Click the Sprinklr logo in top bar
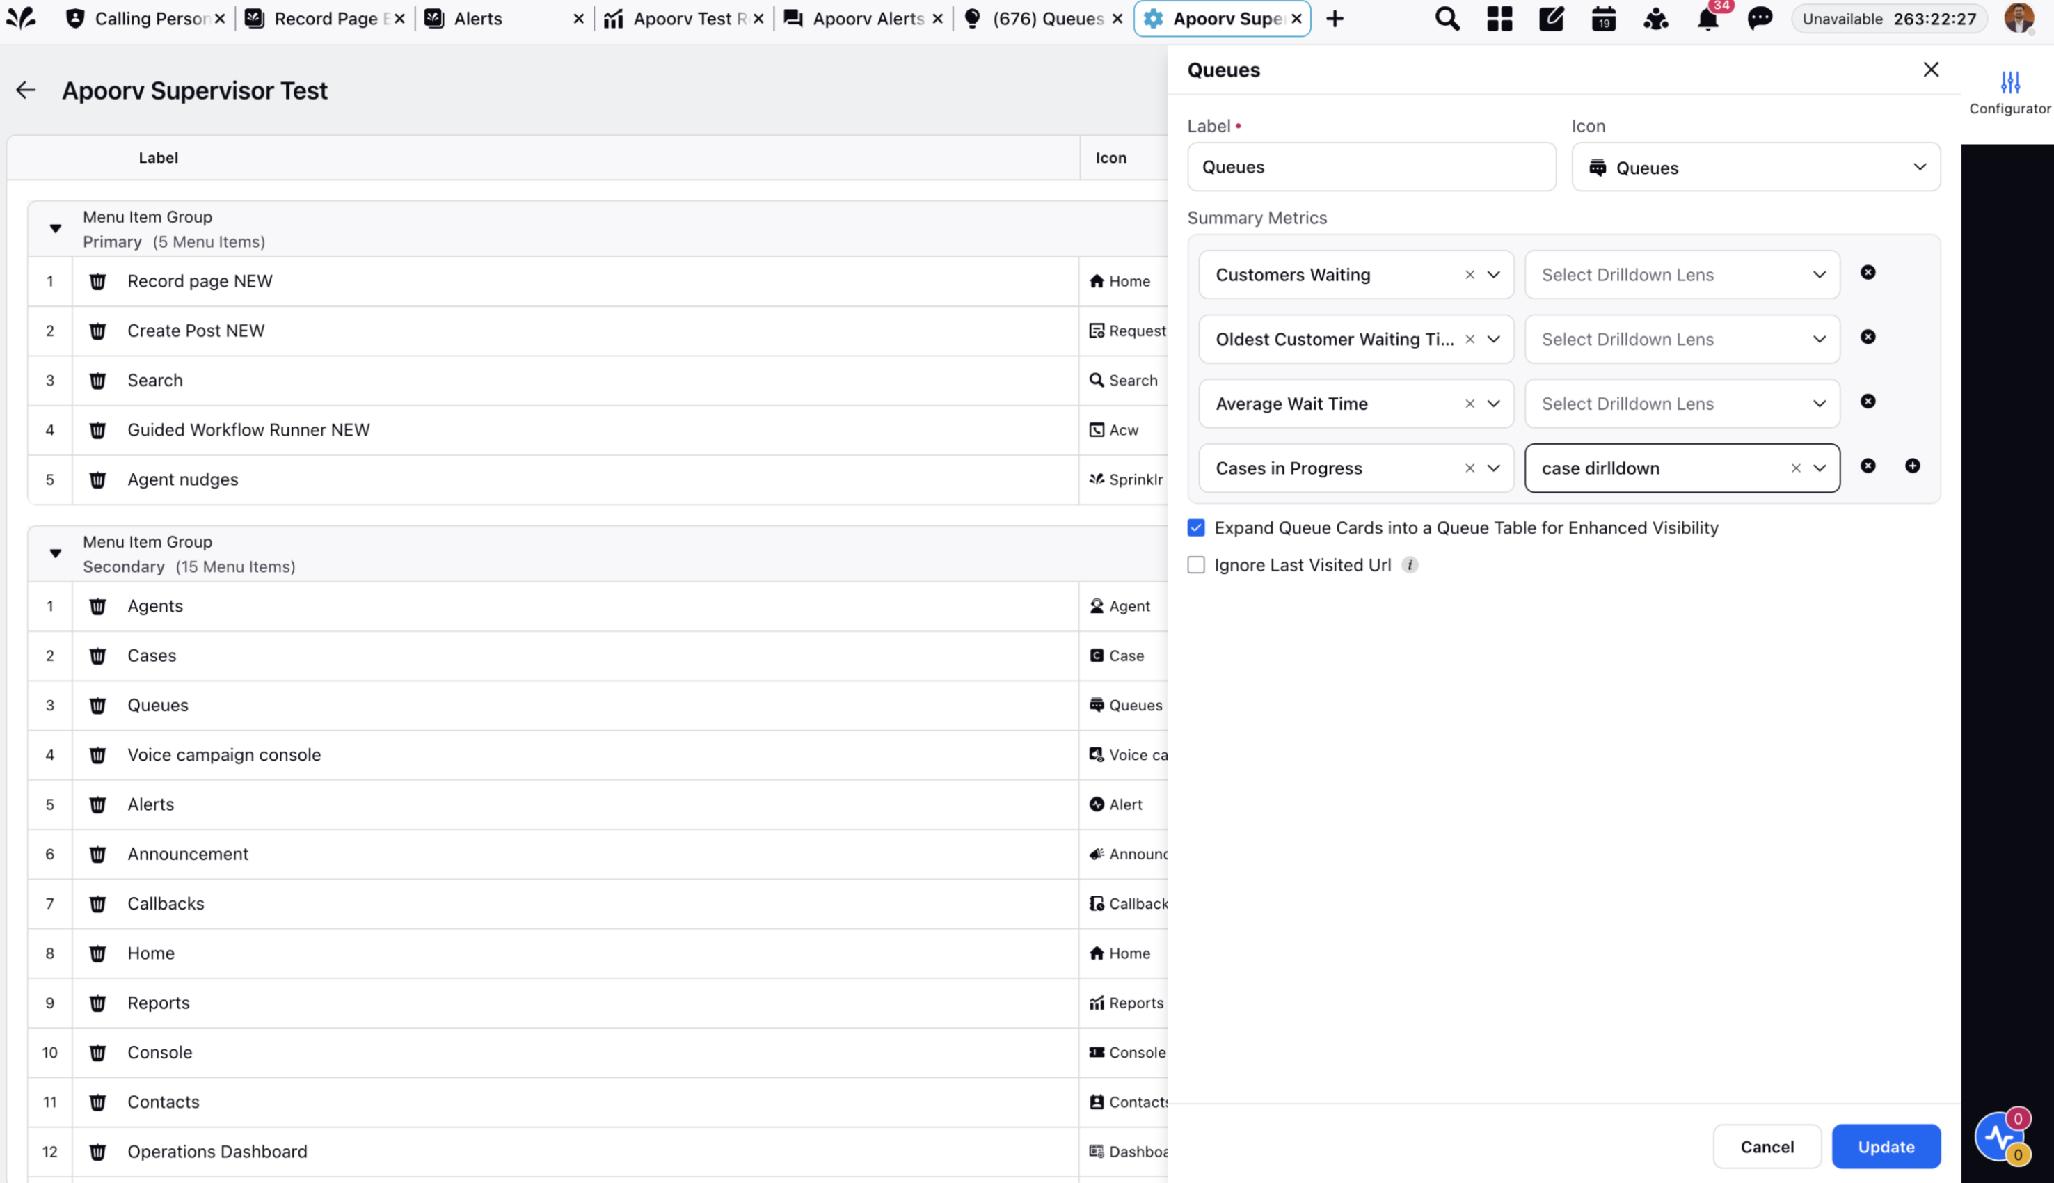This screenshot has height=1183, width=2054. click(x=21, y=18)
